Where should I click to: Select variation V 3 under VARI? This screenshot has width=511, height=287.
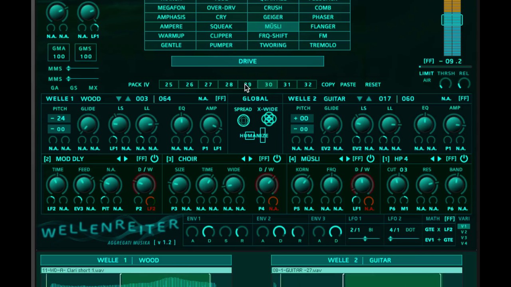pos(463,238)
